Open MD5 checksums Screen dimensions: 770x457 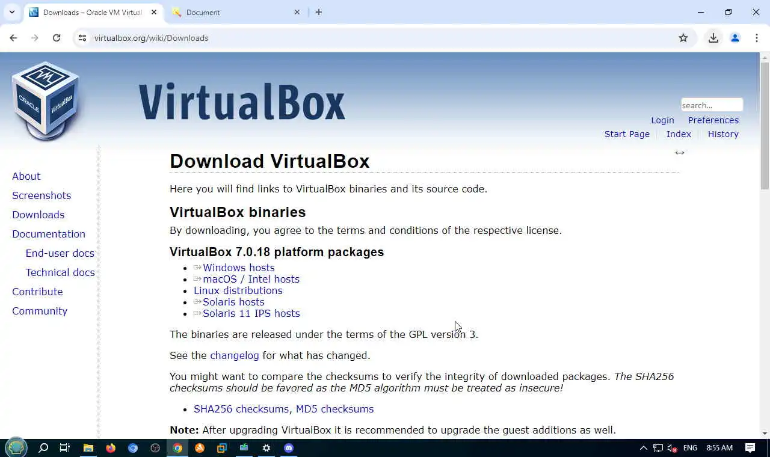click(x=334, y=409)
